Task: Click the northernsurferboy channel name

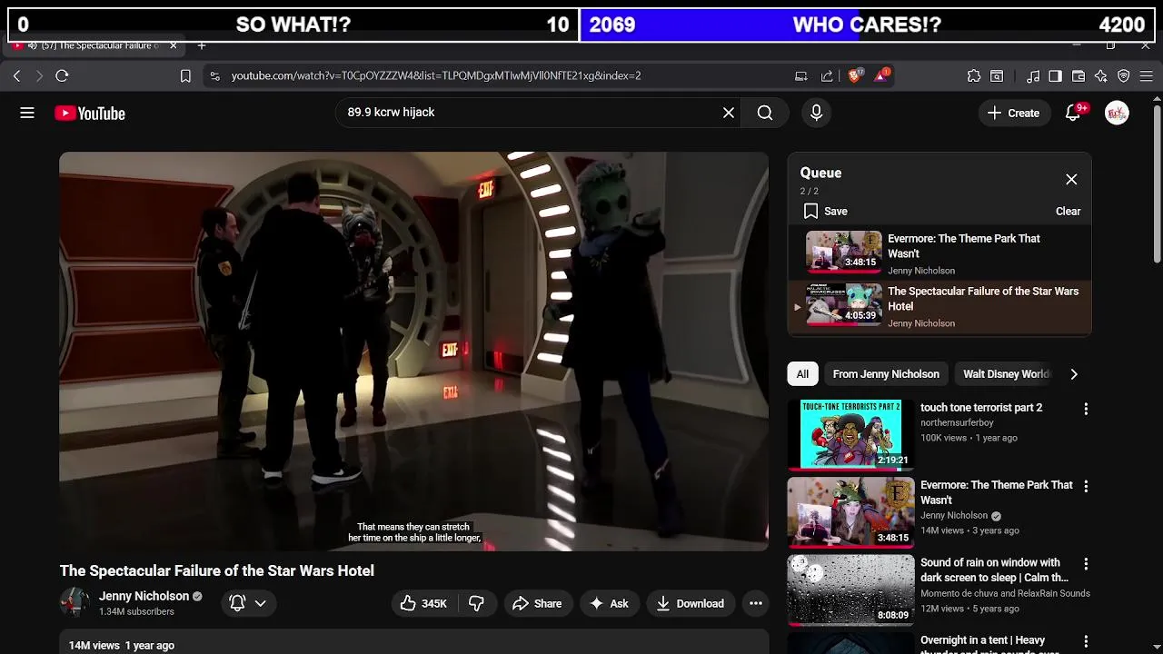Action: click(957, 422)
